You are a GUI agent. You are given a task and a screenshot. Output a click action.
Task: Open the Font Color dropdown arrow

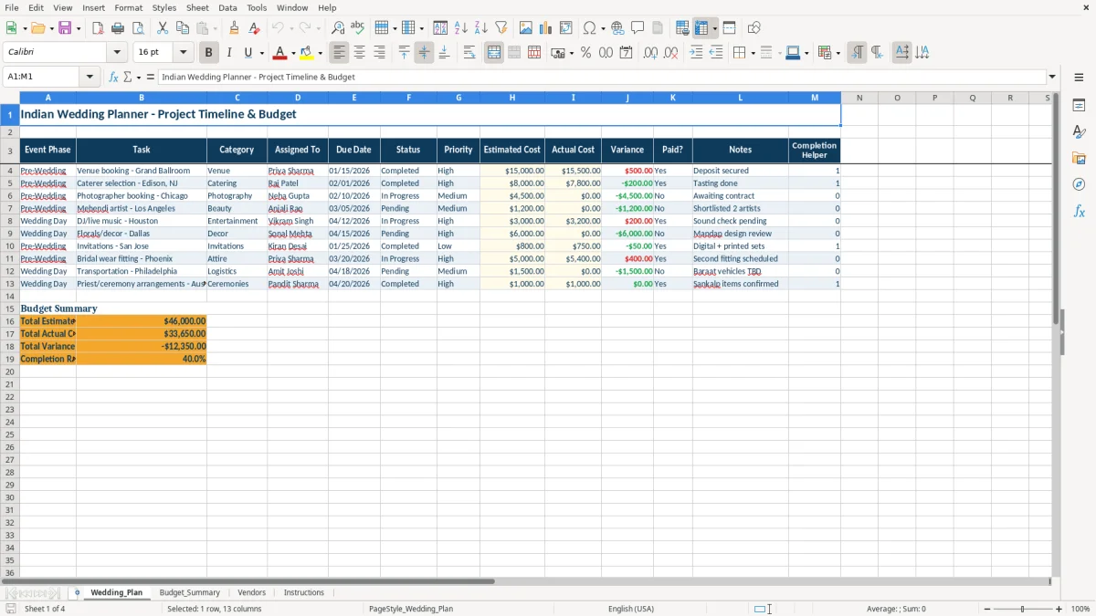pos(293,53)
